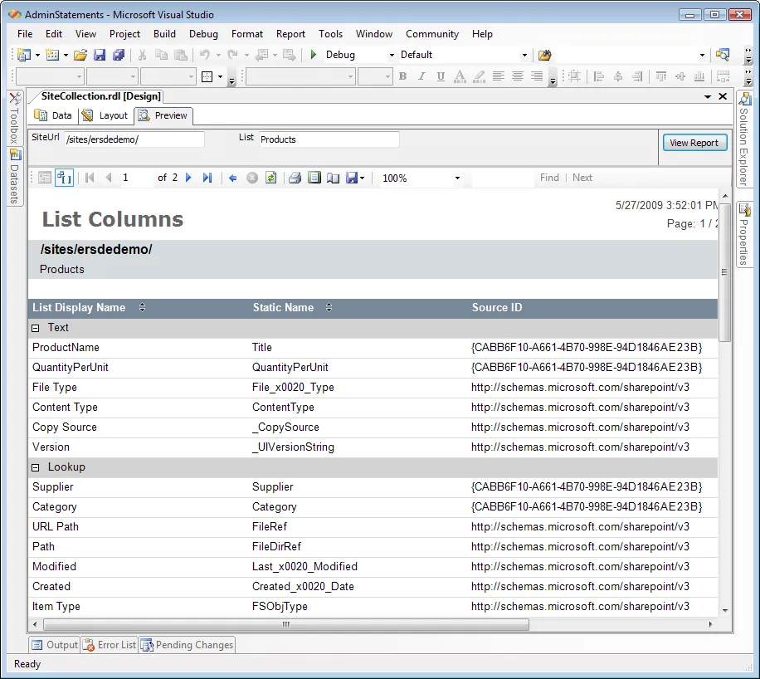Image resolution: width=760 pixels, height=679 pixels.
Task: Save all files via Save All icon
Action: (x=116, y=54)
